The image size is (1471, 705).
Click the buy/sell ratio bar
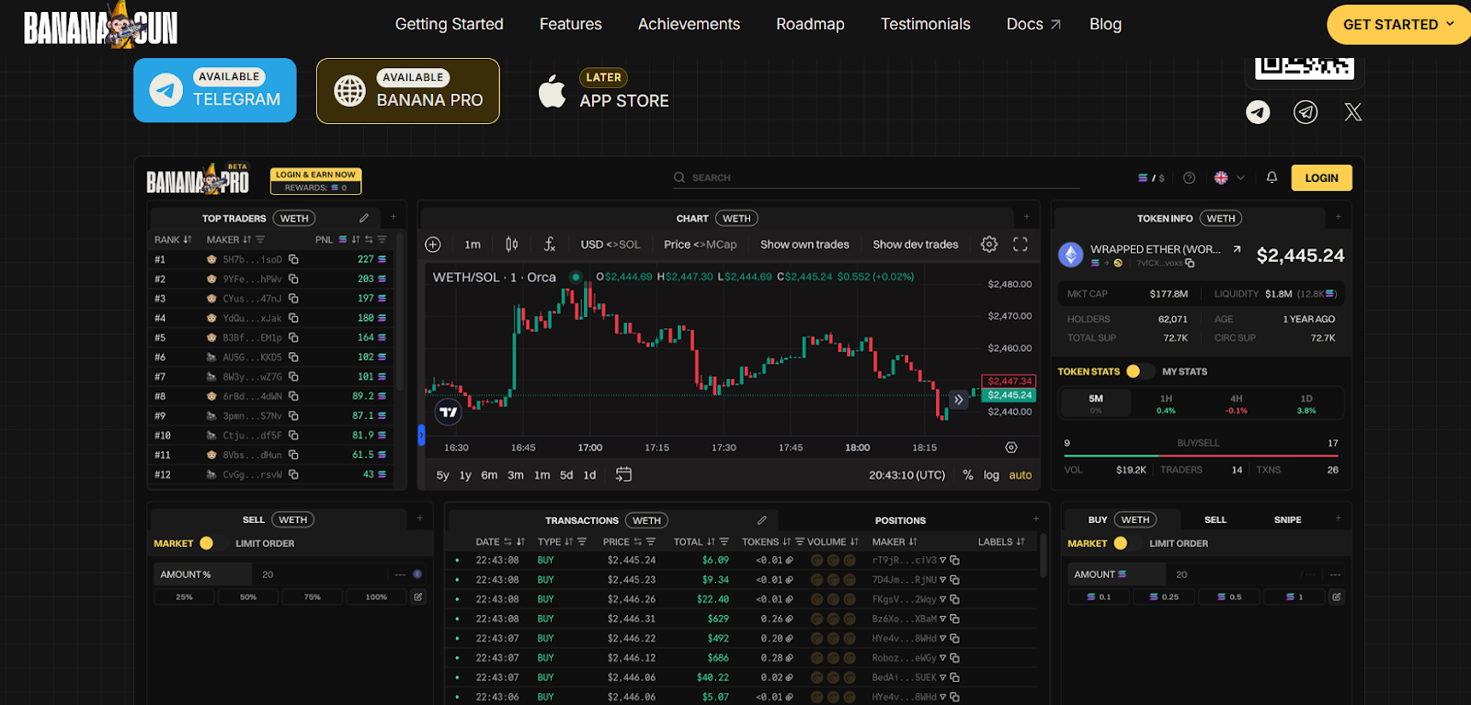coord(1202,455)
